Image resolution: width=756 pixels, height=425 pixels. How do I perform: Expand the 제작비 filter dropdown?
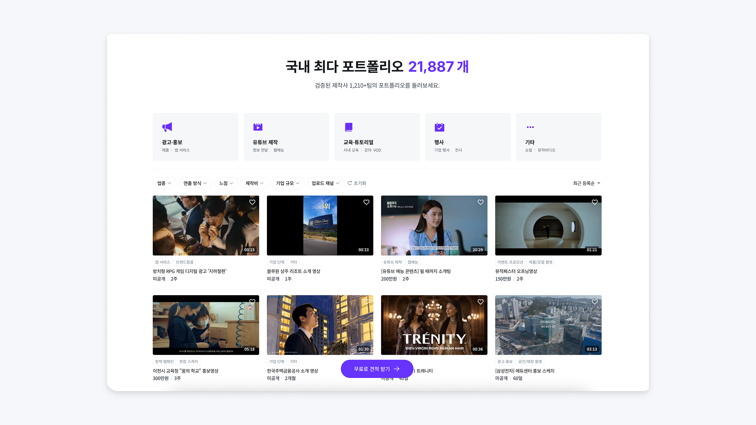coord(254,183)
